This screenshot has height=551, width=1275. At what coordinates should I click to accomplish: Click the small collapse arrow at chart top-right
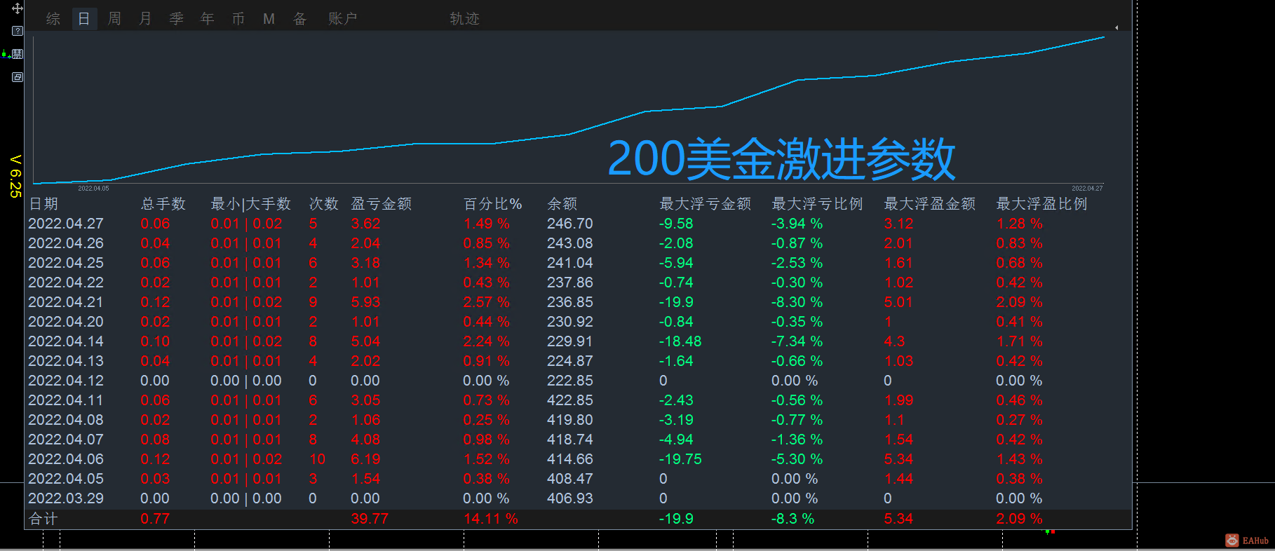[x=1116, y=28]
